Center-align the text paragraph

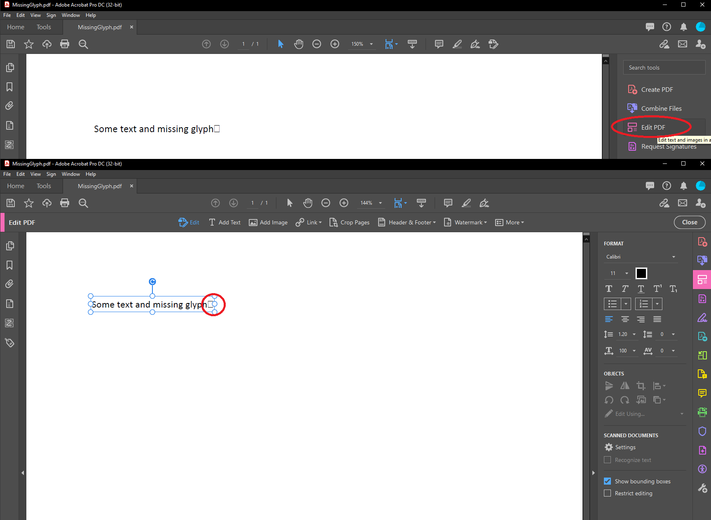625,319
